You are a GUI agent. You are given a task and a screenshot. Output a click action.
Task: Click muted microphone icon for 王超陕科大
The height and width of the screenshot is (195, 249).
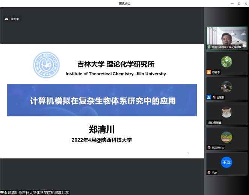click(x=209, y=148)
